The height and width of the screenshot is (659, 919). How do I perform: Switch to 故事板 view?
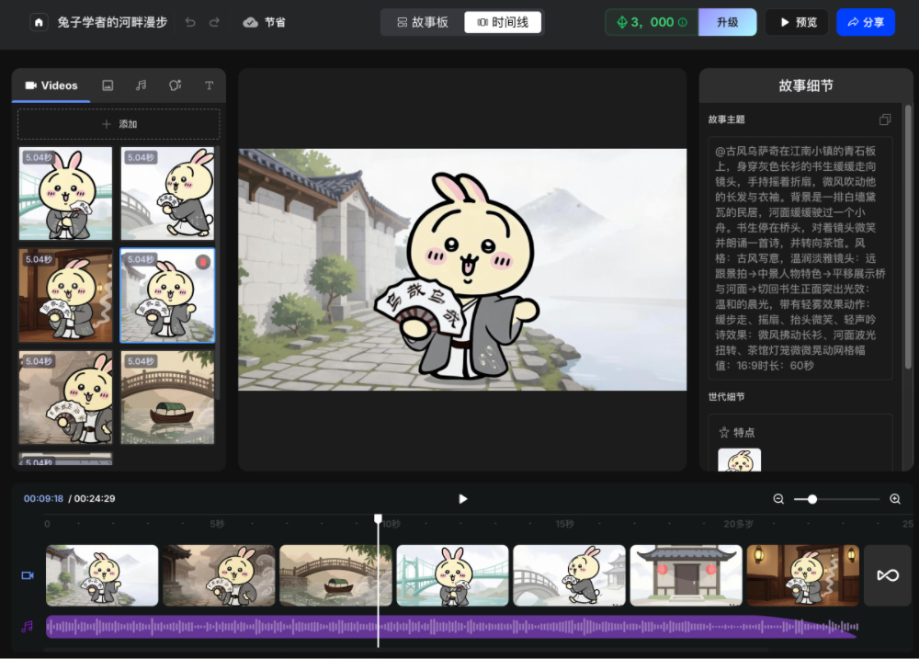pos(422,21)
